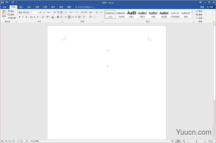Open the font name dropdown
216x143 pixels.
[x=31, y=12]
